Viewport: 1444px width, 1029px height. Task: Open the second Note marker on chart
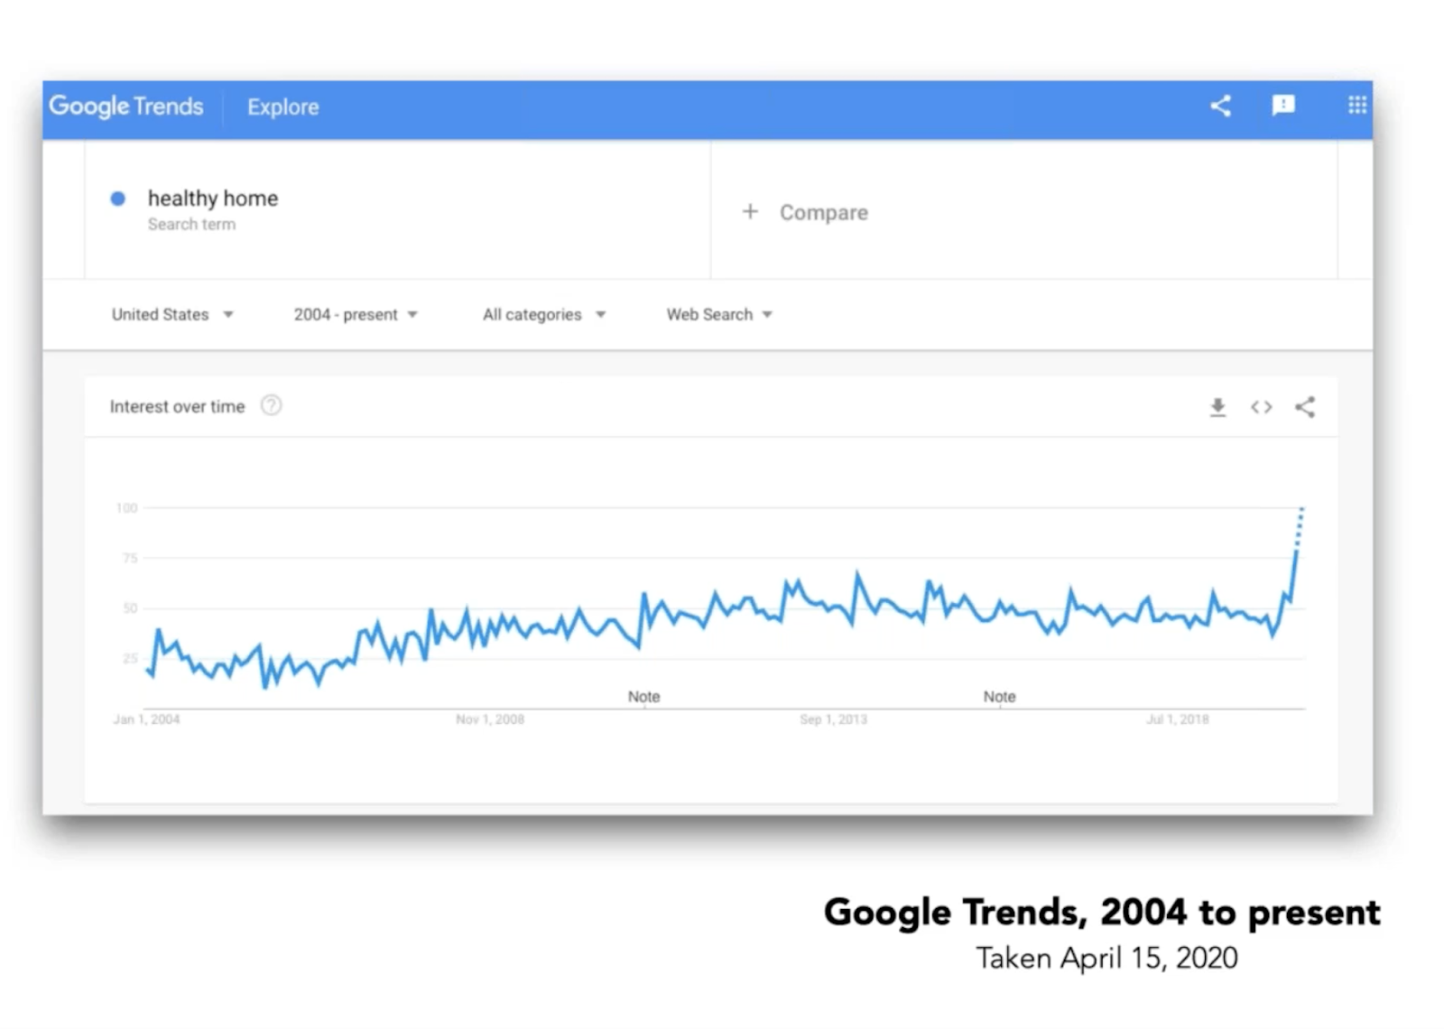click(x=999, y=697)
